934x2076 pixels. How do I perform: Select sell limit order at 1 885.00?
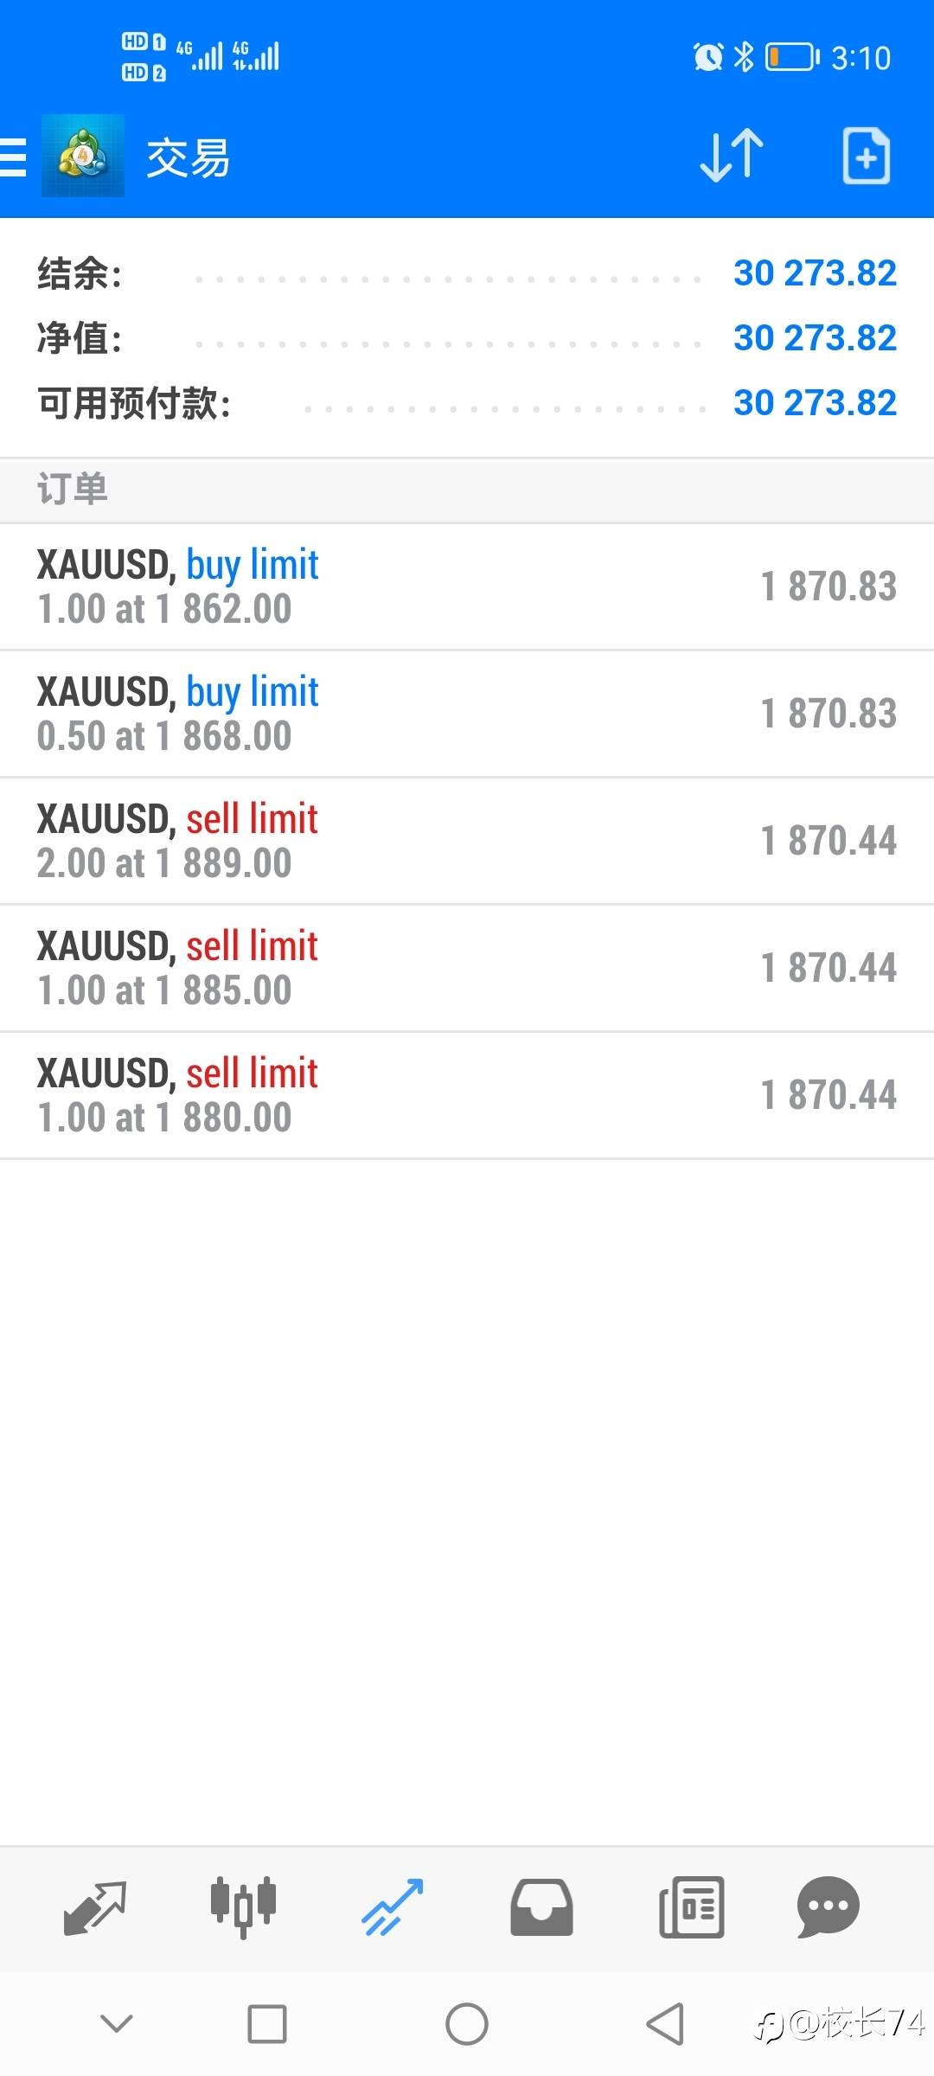pos(467,968)
